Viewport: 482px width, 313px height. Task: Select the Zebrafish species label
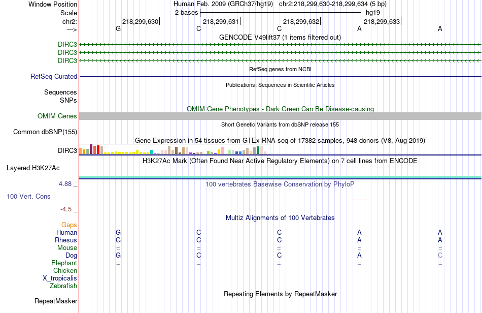(x=63, y=286)
